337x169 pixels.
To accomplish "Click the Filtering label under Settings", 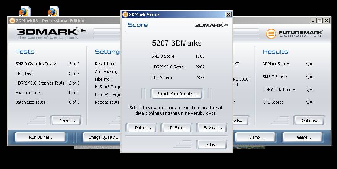I will coord(103,79).
